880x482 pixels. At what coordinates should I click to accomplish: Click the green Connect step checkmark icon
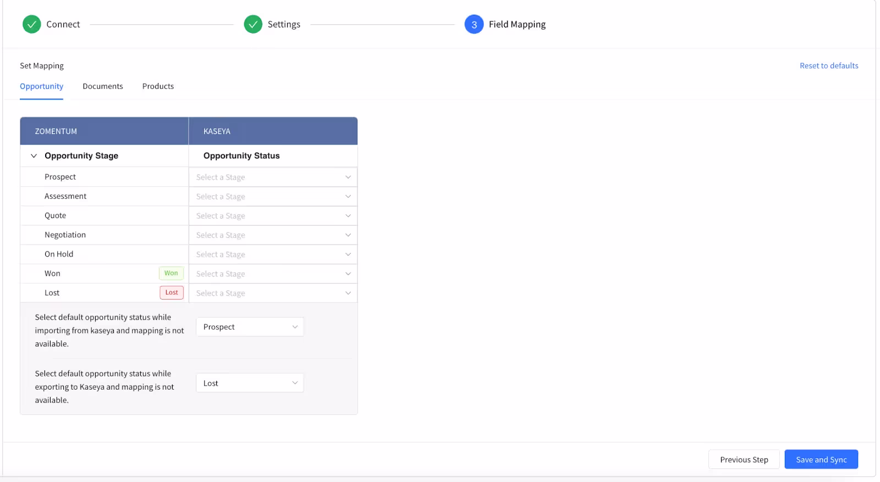point(32,24)
